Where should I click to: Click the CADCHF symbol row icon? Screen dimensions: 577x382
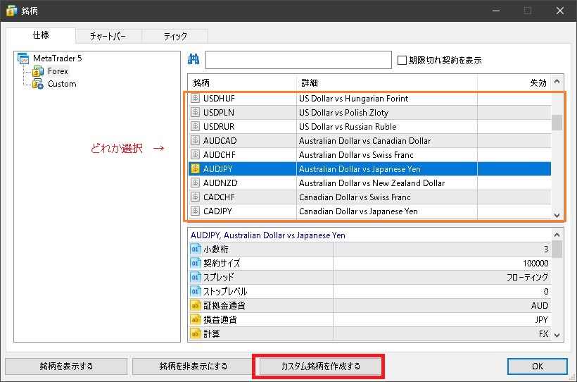195,197
